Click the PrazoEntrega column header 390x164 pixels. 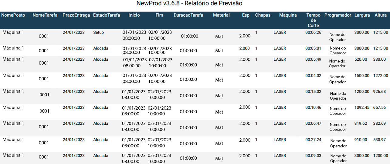click(76, 15)
